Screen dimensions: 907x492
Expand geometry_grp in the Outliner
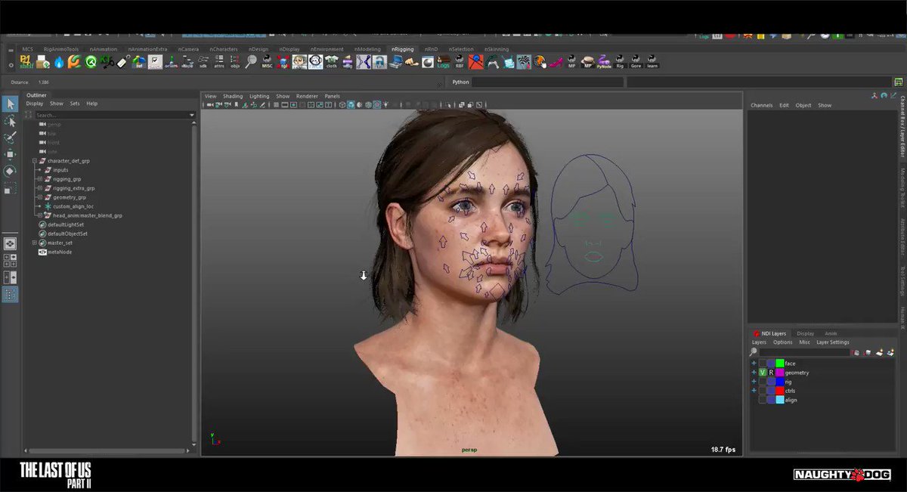(x=39, y=197)
